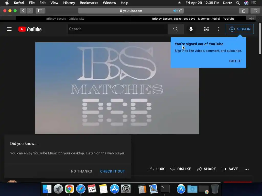Click the eject icon in menu bar
This screenshot has height=196, width=262.
tap(179, 3)
